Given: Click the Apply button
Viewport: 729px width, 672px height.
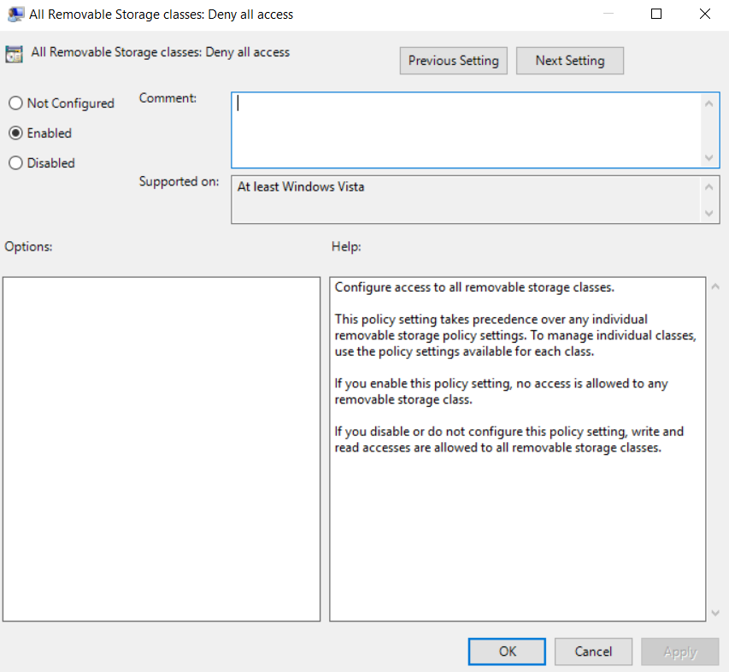Looking at the screenshot, I should point(680,651).
